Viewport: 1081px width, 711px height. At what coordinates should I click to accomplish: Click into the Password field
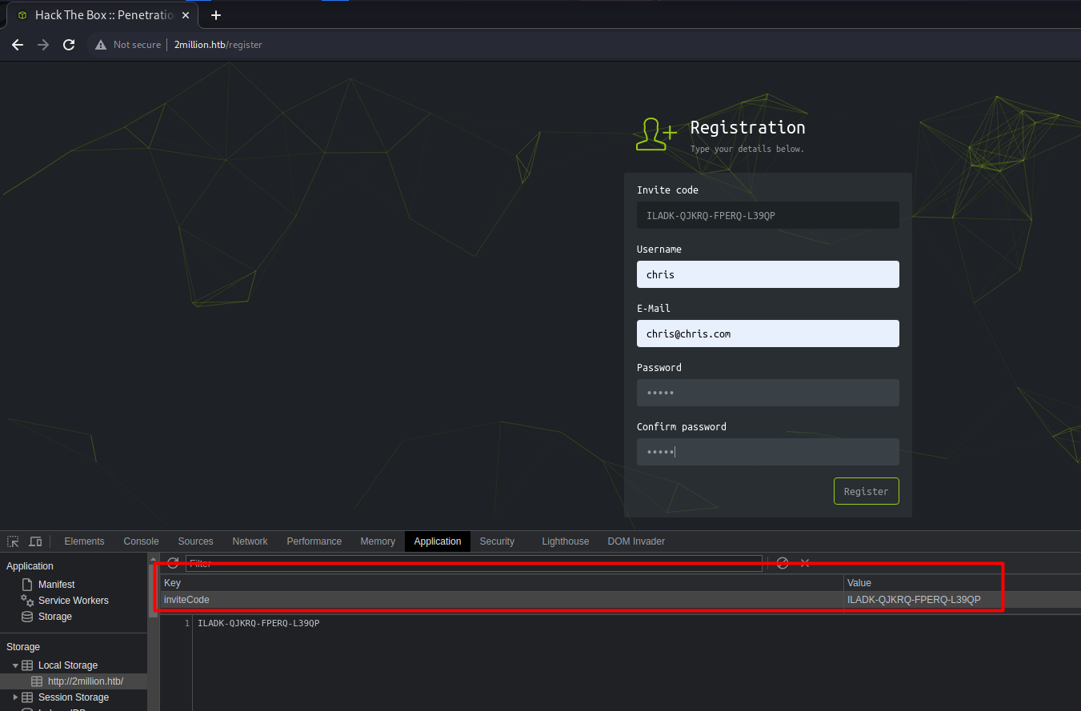[768, 393]
